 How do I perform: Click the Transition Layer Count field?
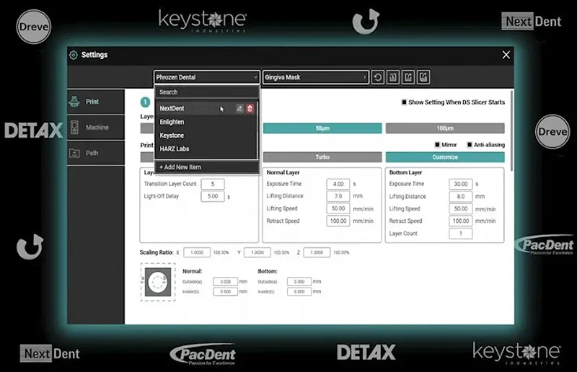[213, 184]
